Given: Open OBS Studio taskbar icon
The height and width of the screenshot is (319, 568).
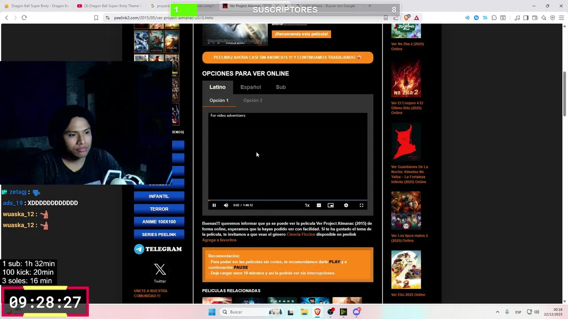Looking at the screenshot, I should pyautogui.click(x=331, y=312).
